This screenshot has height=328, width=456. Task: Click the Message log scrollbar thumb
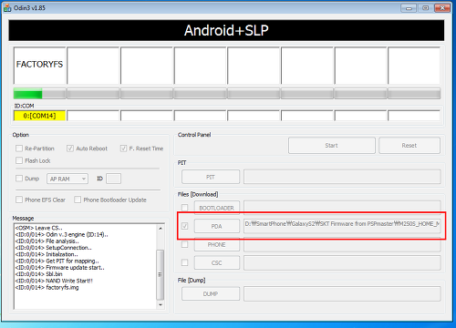[x=161, y=274]
